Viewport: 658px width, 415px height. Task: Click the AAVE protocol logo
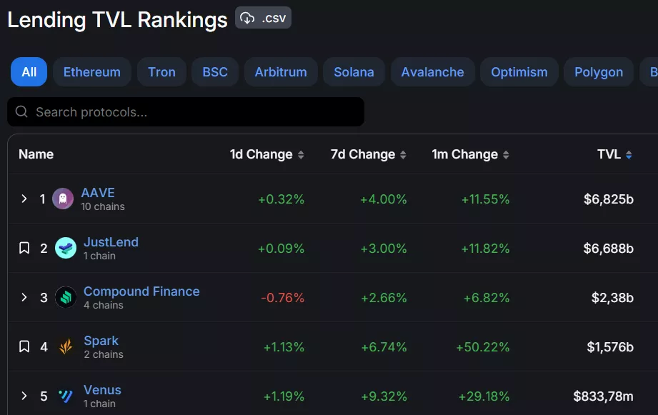pos(64,198)
